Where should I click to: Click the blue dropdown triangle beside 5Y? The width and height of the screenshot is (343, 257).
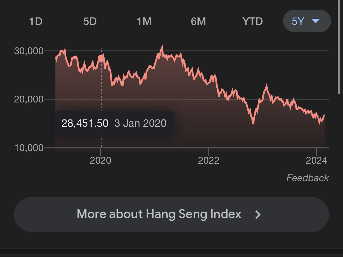(316, 21)
